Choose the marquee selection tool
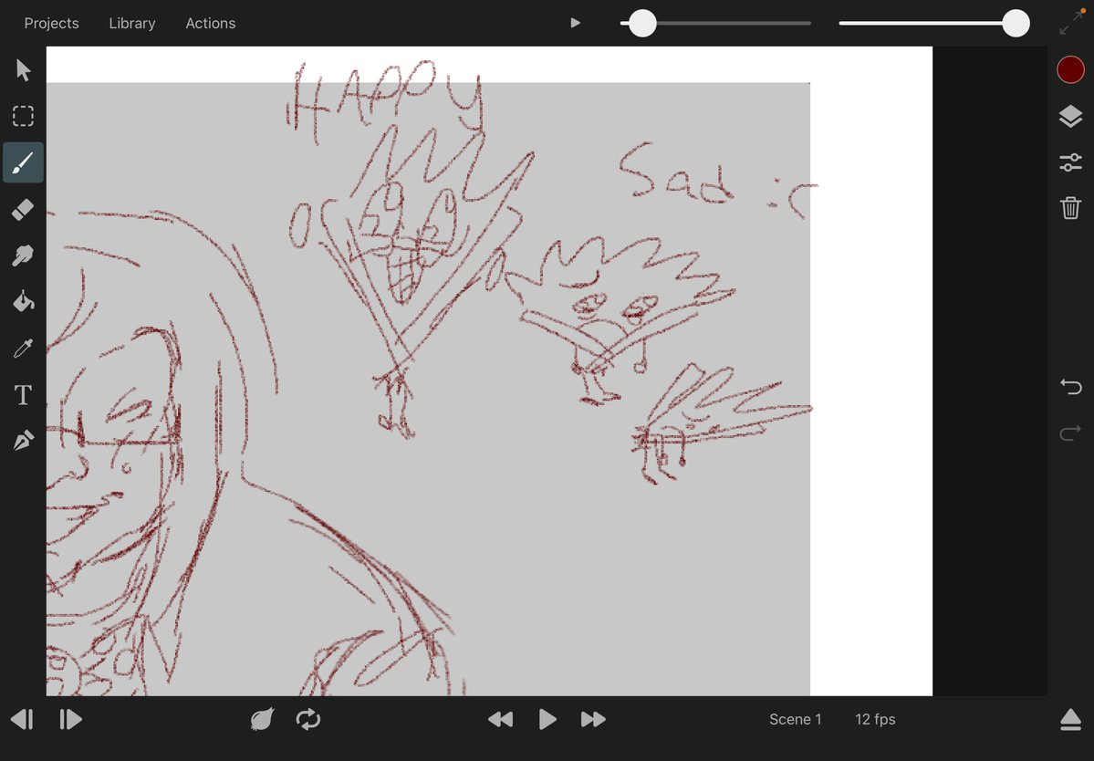This screenshot has height=761, width=1094. tap(23, 116)
